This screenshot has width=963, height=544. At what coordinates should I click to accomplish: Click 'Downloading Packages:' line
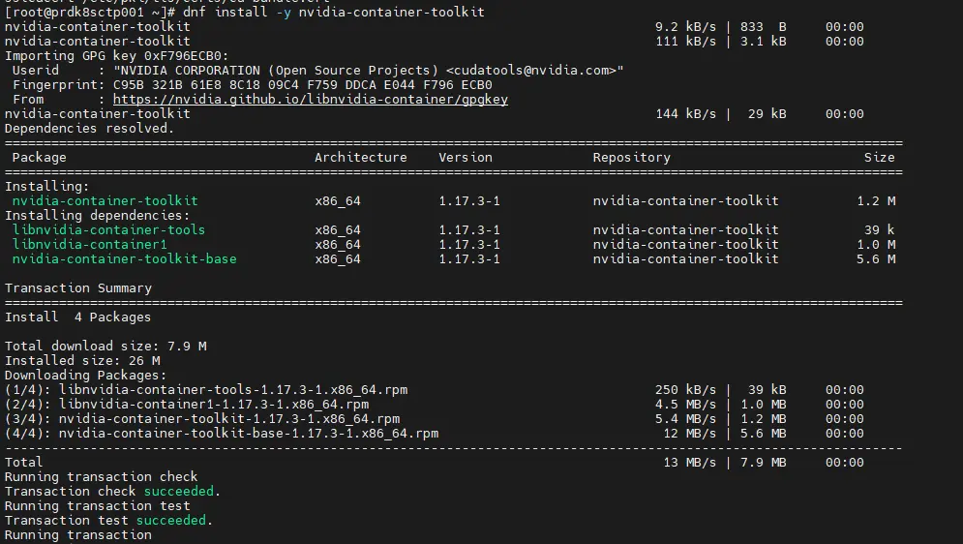85,376
